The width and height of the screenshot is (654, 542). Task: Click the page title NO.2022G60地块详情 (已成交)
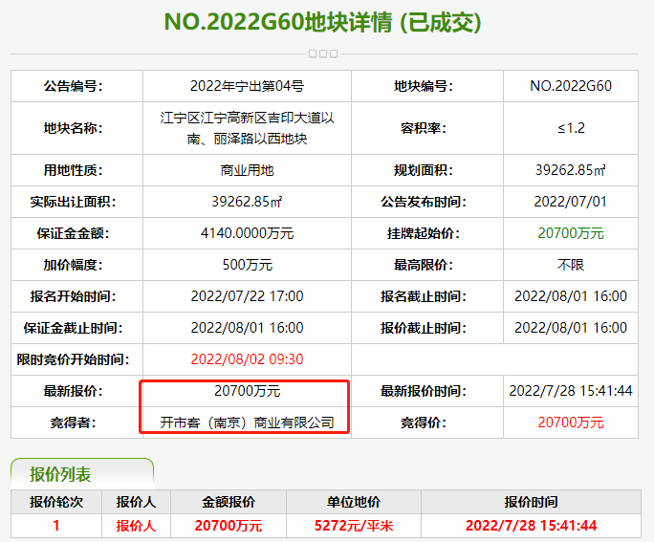323,22
